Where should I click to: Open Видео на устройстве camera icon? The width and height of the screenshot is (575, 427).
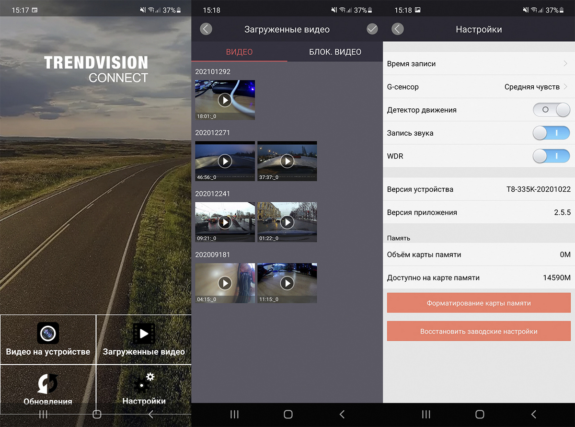pos(48,333)
